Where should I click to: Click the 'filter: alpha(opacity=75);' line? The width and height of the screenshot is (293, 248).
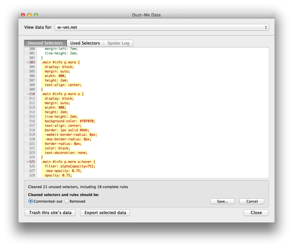(70, 166)
